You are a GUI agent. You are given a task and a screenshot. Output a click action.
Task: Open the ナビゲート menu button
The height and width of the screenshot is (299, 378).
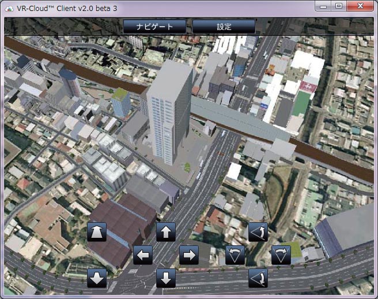[x=154, y=27]
